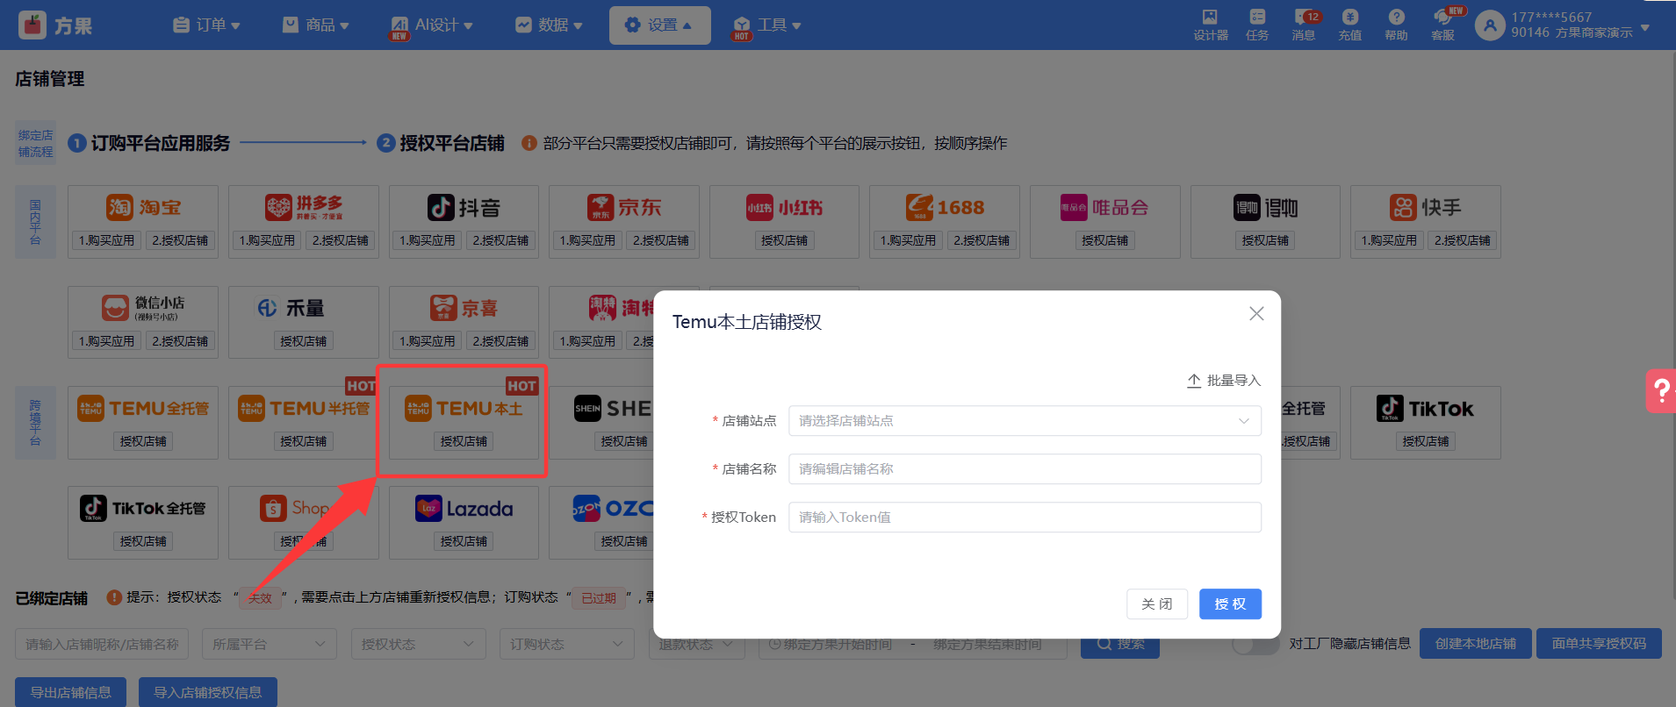Click the 批量导入 link
1676x707 pixels.
pyautogui.click(x=1224, y=381)
